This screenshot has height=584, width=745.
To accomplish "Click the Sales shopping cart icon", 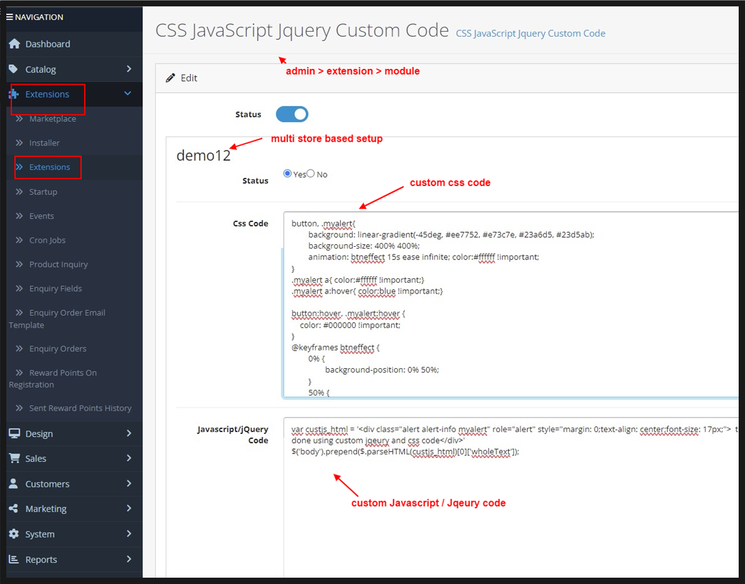I will point(14,458).
